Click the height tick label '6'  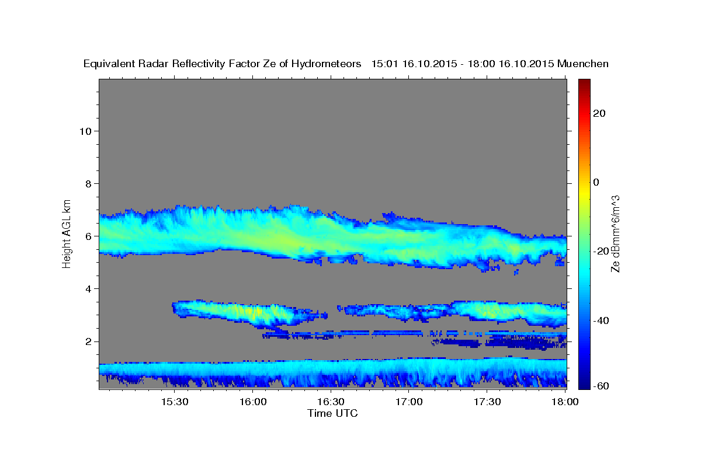(88, 236)
